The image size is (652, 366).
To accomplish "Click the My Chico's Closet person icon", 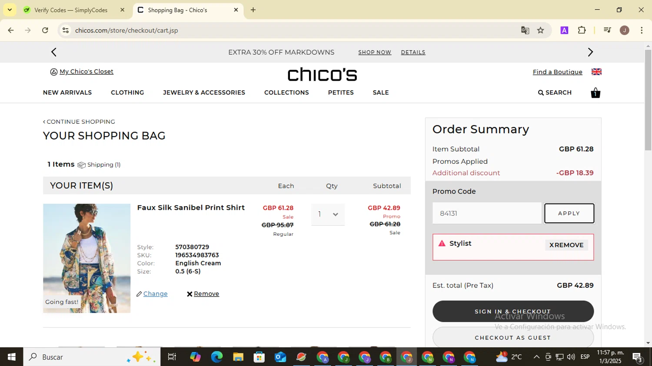I will 54,72.
